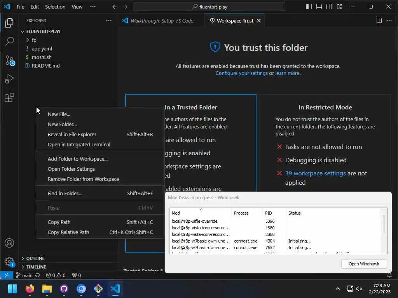The image size is (398, 298).
Task: Open the Windows Start menu
Action: tap(13, 289)
